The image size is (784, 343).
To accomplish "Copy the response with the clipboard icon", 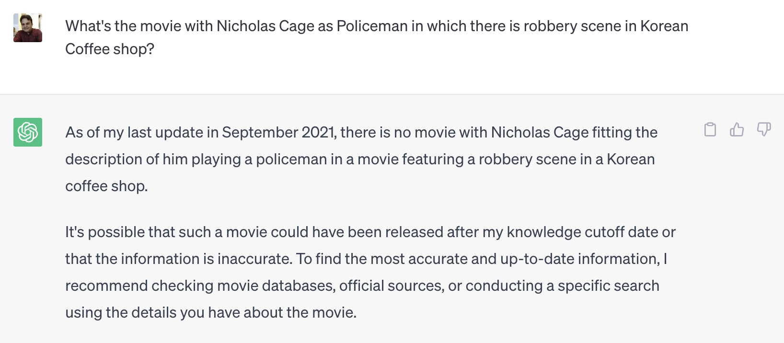I will 710,130.
